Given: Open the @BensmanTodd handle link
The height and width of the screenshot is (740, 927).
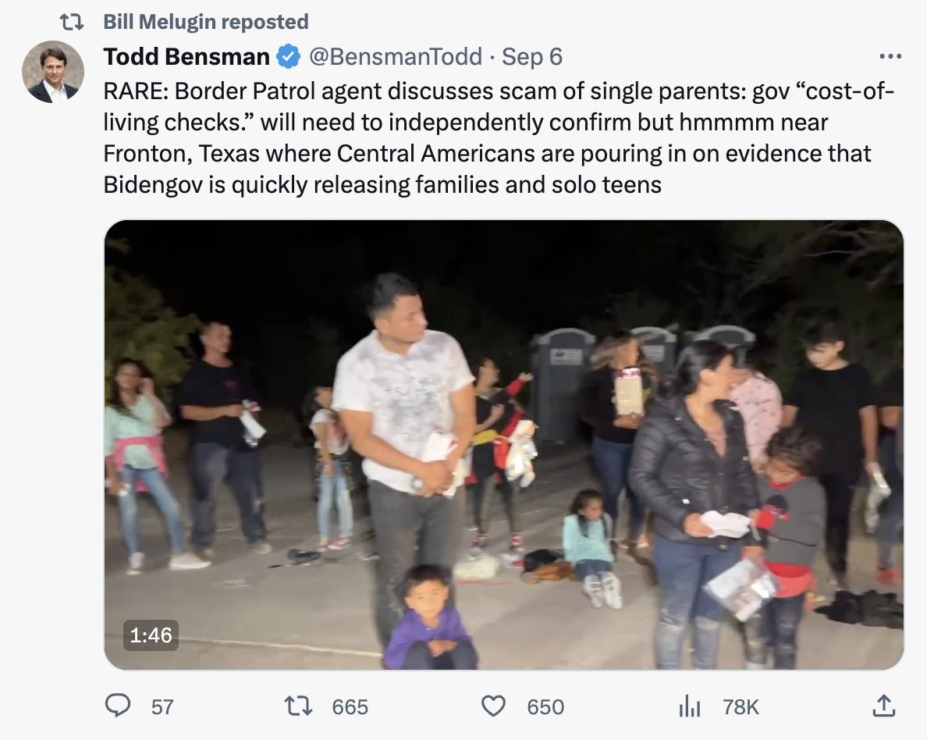Looking at the screenshot, I should (395, 57).
